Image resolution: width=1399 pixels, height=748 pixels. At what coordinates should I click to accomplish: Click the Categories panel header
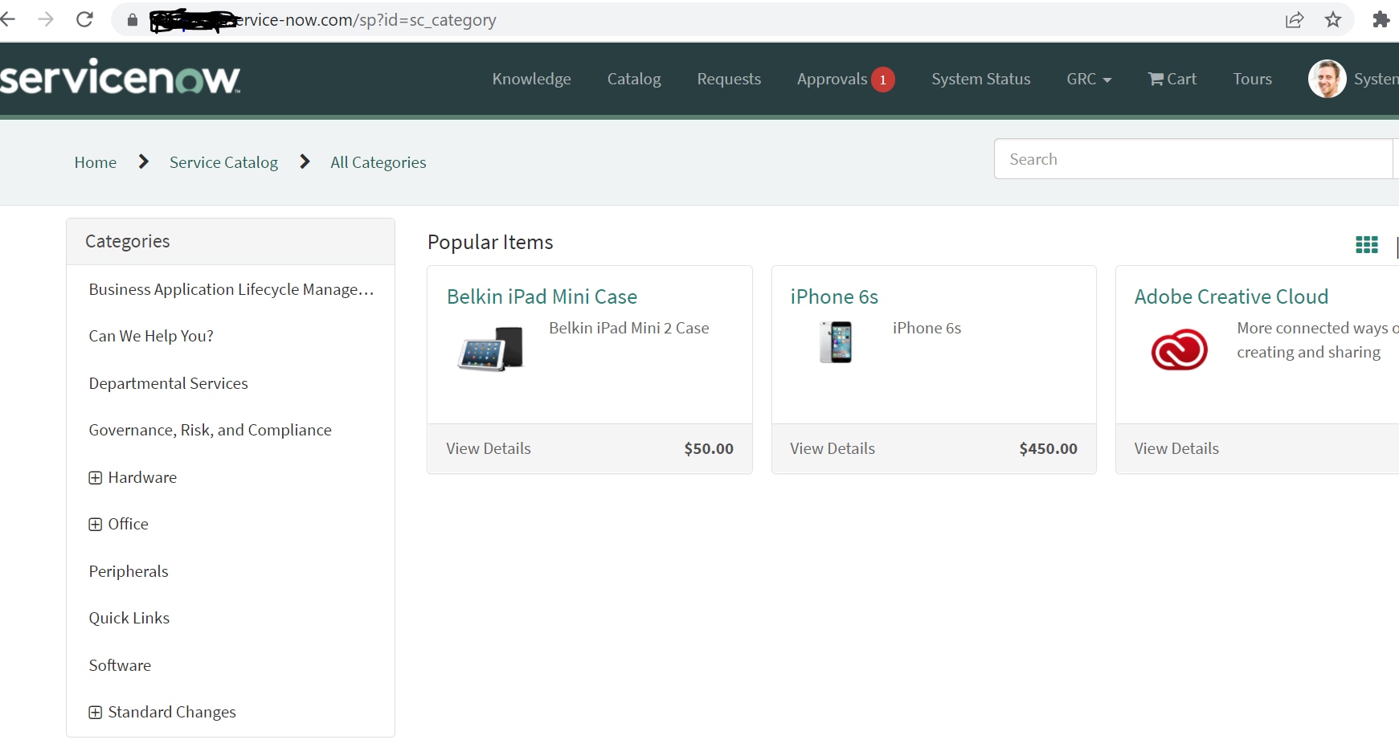point(231,241)
